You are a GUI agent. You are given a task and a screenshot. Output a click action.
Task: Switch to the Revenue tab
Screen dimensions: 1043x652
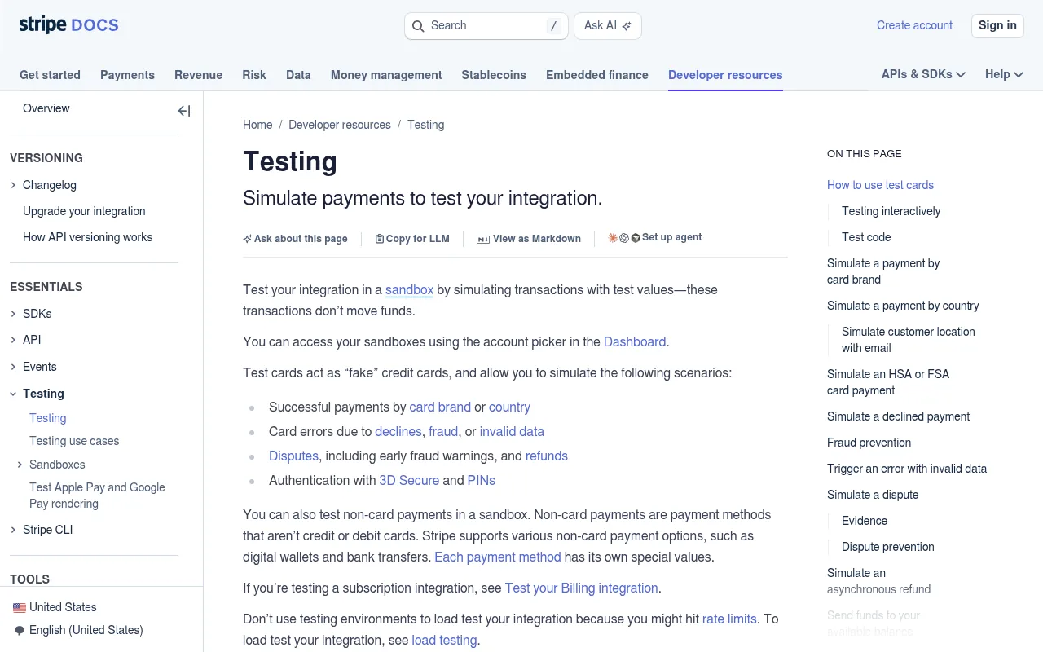pos(198,75)
